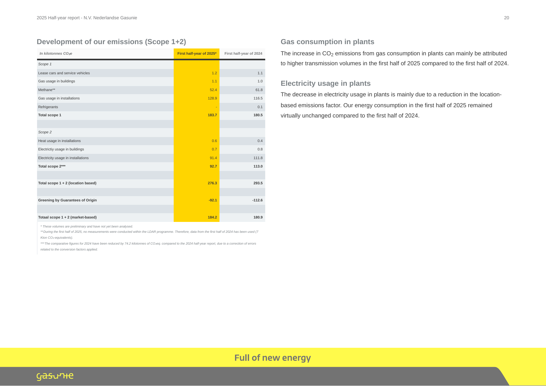This screenshot has width=546, height=386.
Task: Click the 'Scope 2' section label
Action: tap(45, 132)
